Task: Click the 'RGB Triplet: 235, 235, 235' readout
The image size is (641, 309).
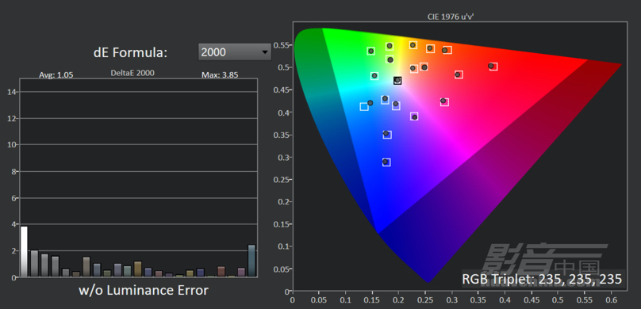Action: [542, 279]
